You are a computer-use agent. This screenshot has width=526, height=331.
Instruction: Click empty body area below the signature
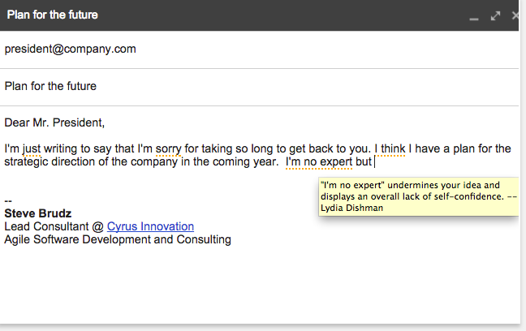(x=259, y=285)
